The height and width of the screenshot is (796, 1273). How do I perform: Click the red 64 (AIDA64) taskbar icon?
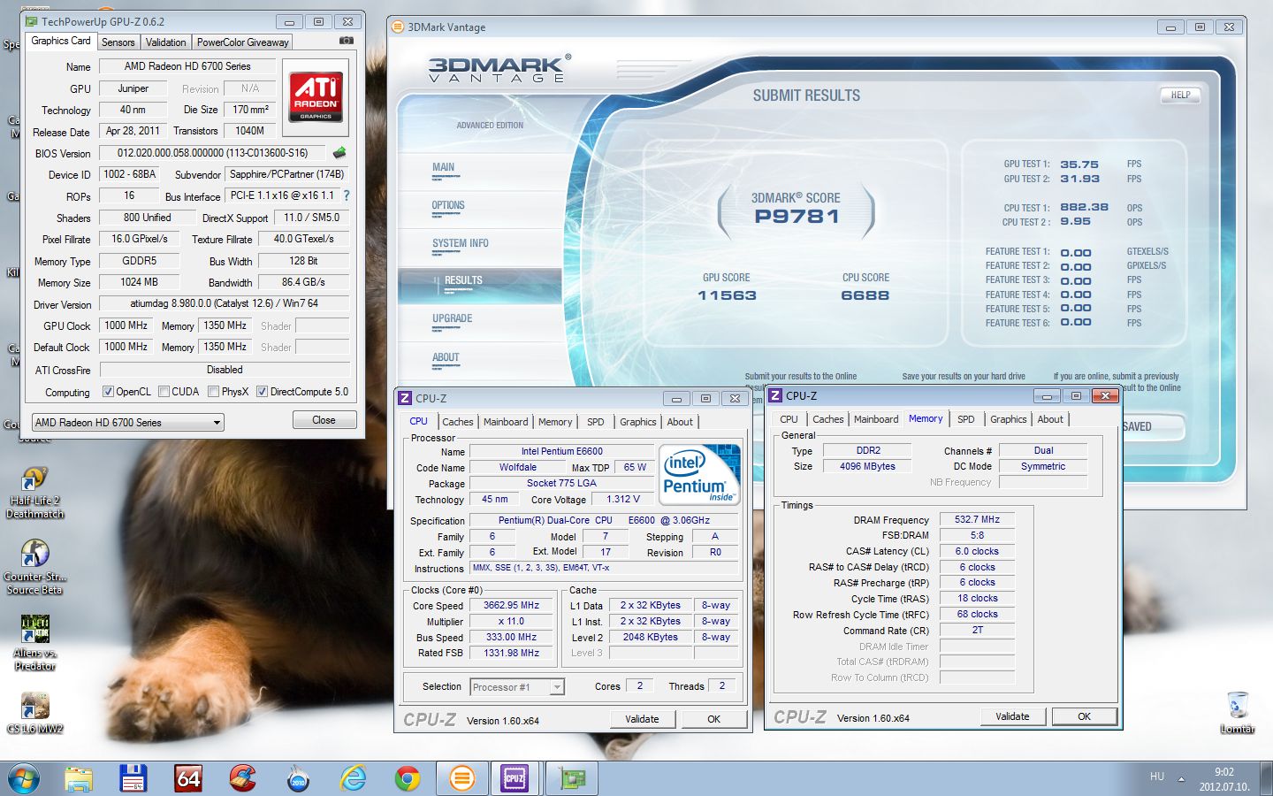[188, 778]
